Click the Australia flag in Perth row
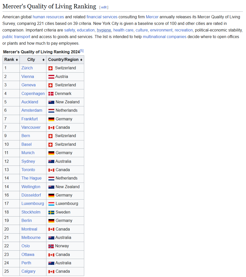246x277 pixels. coord(51,263)
